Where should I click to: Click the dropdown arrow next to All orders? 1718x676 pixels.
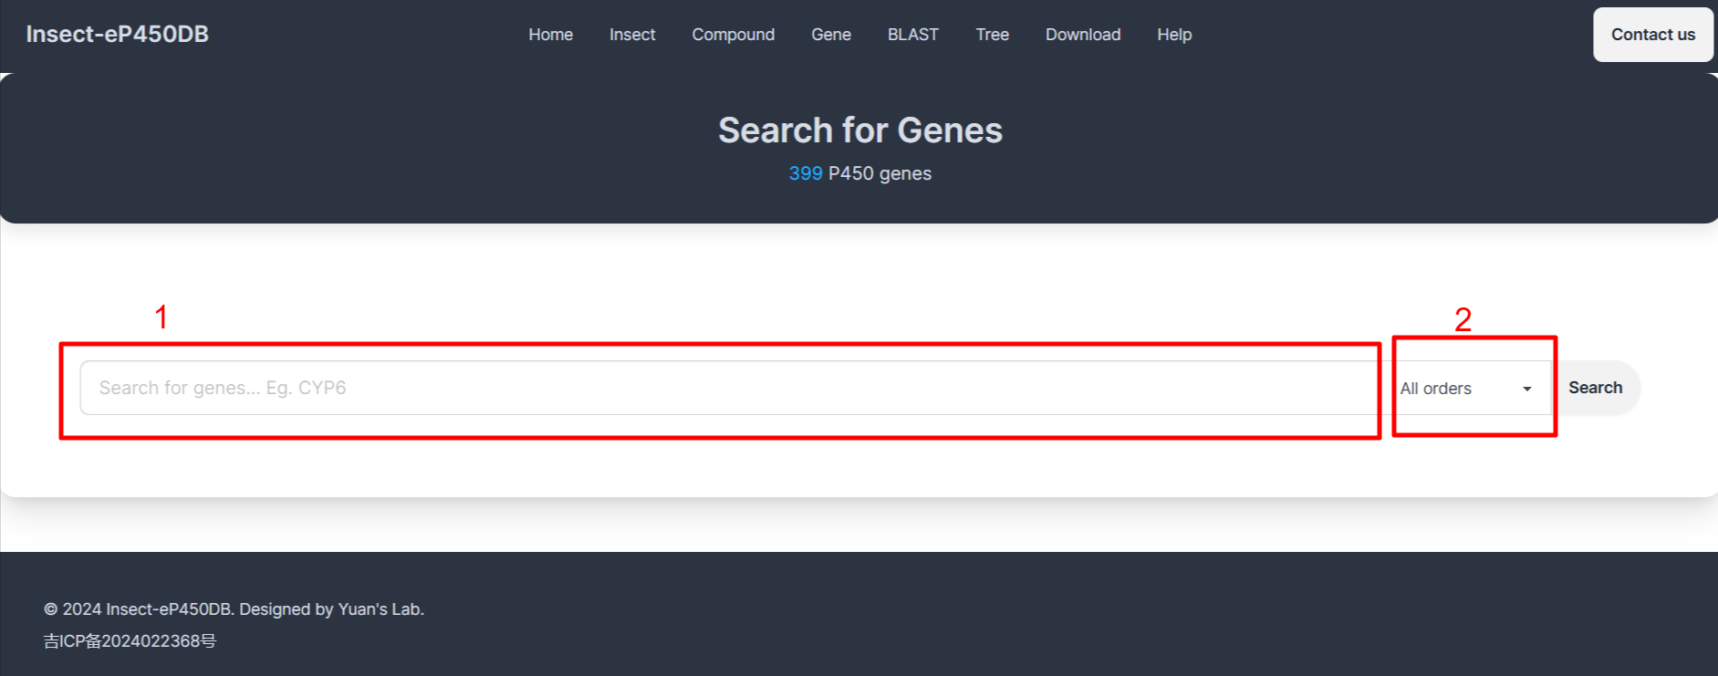[x=1526, y=390]
